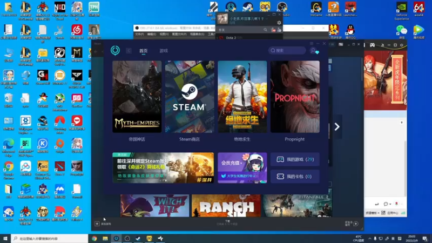Click the microphone icon in the chat window
This screenshot has height=243, width=432.
pyautogui.click(x=396, y=204)
